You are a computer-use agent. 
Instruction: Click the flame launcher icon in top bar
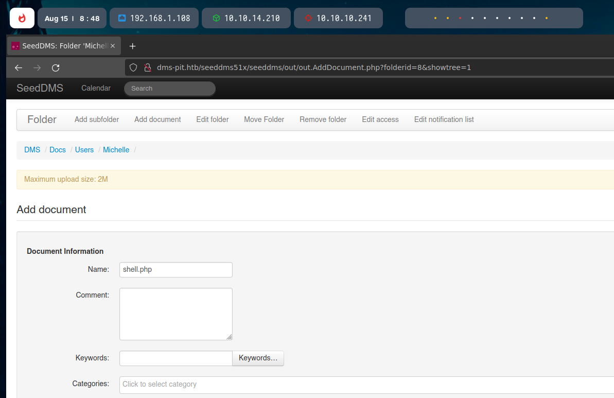[x=22, y=18]
